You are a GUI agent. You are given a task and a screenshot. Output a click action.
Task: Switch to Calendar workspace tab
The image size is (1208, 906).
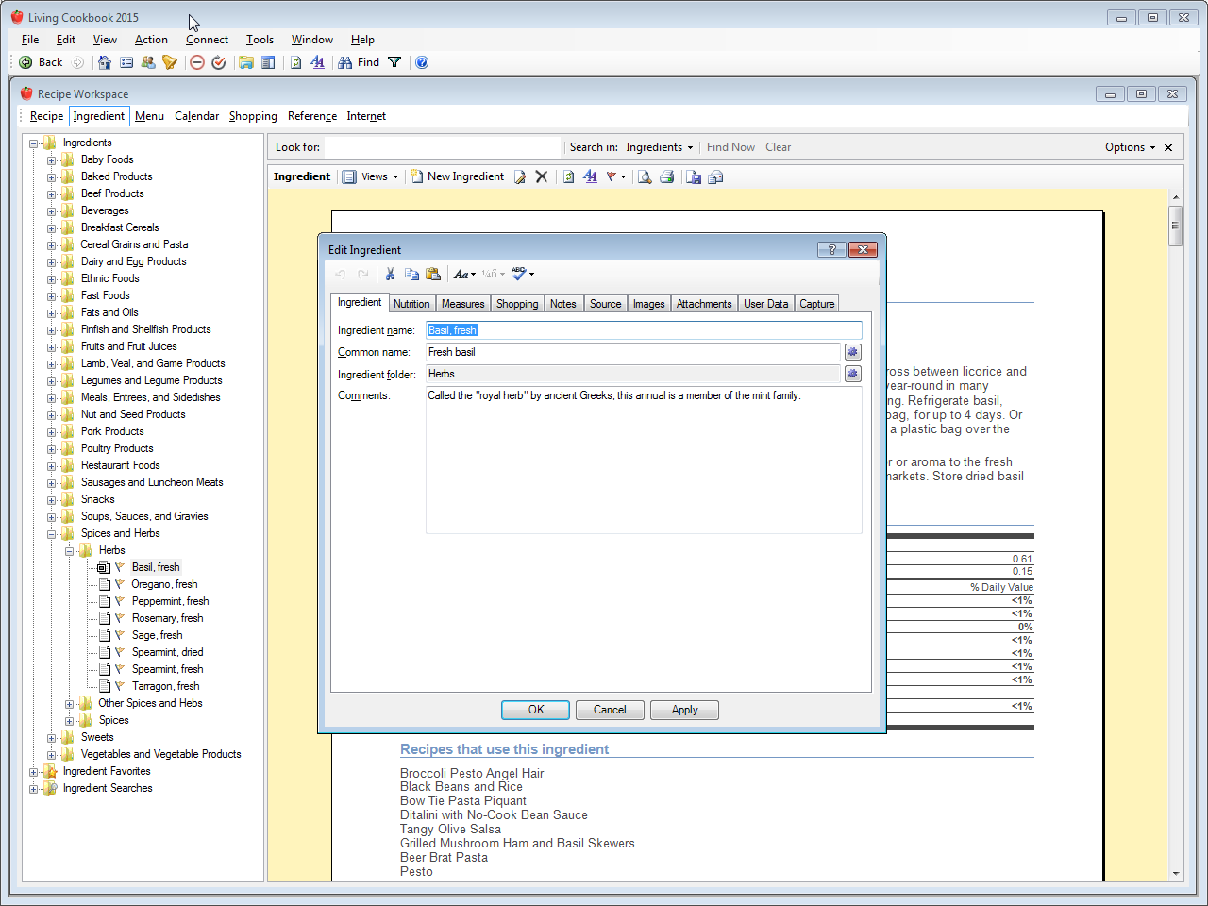tap(196, 116)
